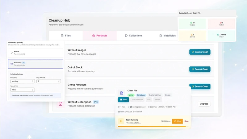Open the Time (UTC) dropdown

coord(23,90)
